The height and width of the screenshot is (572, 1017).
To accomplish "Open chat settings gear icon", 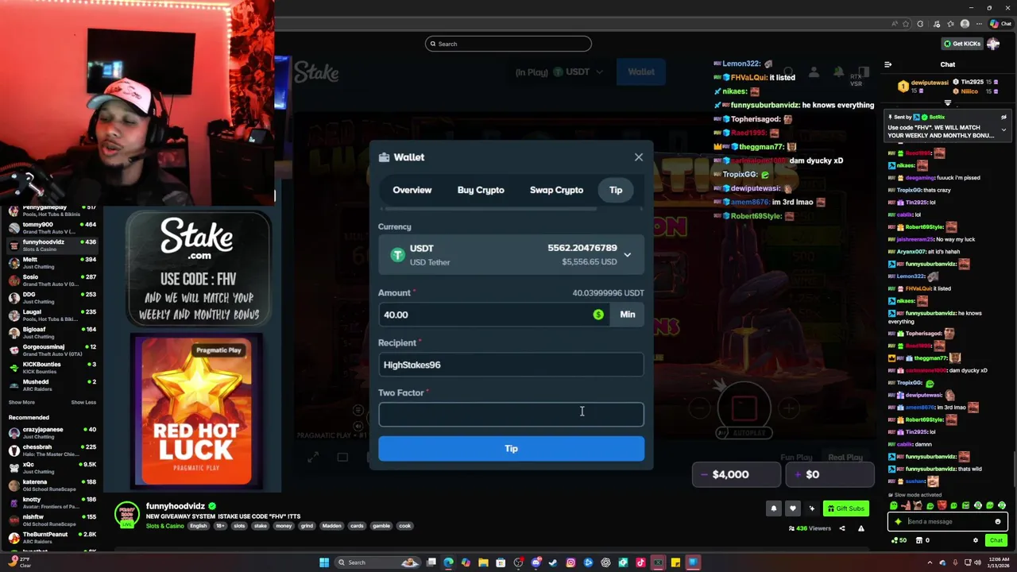I will pyautogui.click(x=976, y=540).
